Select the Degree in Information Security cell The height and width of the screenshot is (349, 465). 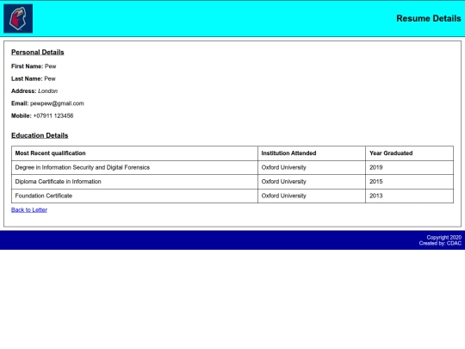point(134,167)
